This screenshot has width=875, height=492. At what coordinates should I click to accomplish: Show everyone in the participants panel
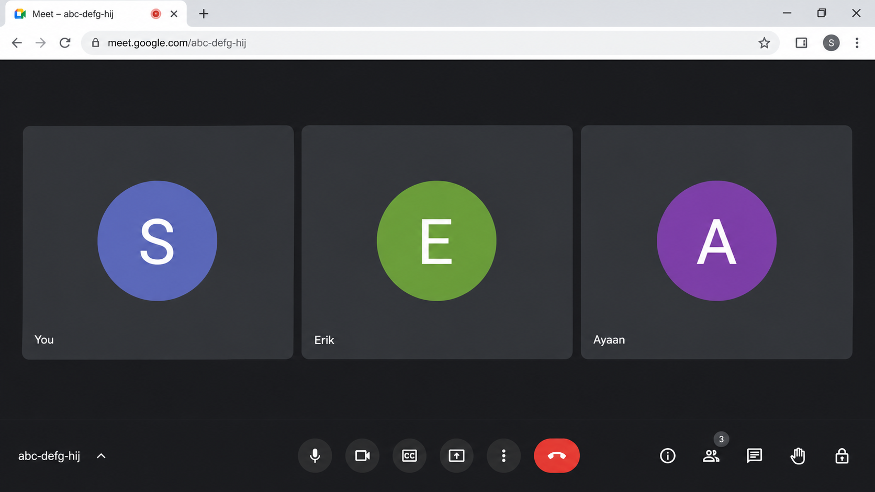[711, 456]
